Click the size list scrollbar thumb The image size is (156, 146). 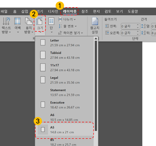[96, 86]
